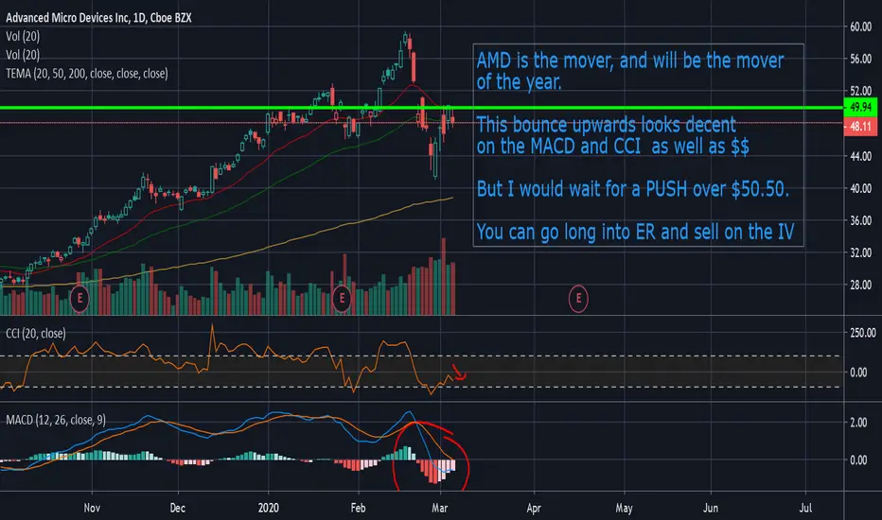Click the 2020 label on time axis
The image size is (882, 520).
(269, 508)
